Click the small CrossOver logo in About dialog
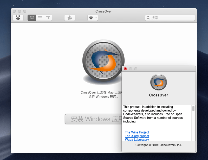This screenshot has width=208, height=160. [159, 82]
